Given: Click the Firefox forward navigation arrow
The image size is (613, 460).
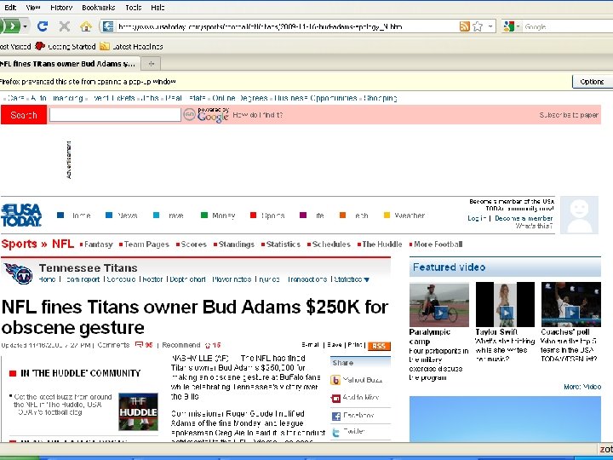Looking at the screenshot, I should [x=12, y=26].
